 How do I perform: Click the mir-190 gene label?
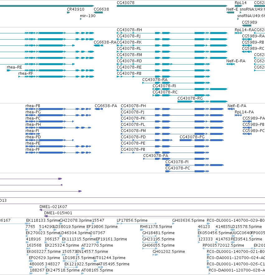coord(88,16)
